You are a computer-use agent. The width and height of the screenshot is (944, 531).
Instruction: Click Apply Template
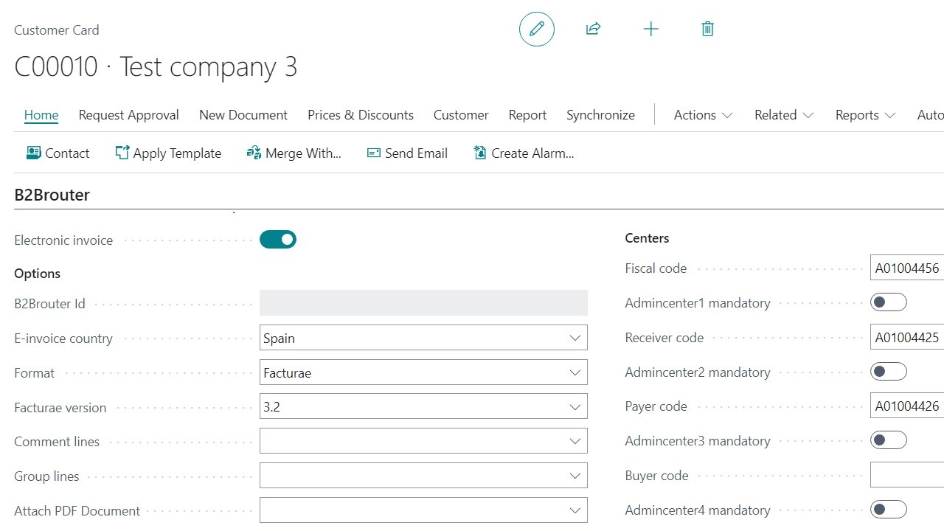tap(168, 153)
